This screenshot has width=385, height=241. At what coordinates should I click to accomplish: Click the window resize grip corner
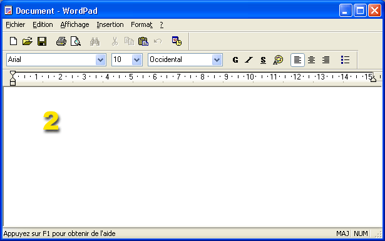pos(378,234)
